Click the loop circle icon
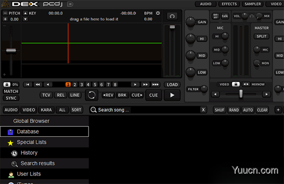This screenshot has height=184, width=284. [92, 95]
